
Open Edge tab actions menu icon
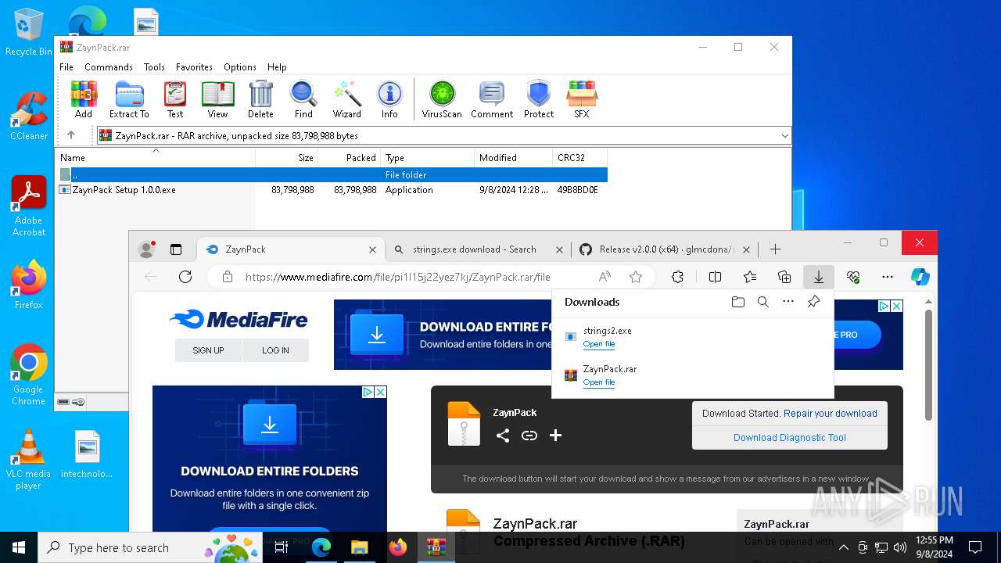click(x=176, y=249)
